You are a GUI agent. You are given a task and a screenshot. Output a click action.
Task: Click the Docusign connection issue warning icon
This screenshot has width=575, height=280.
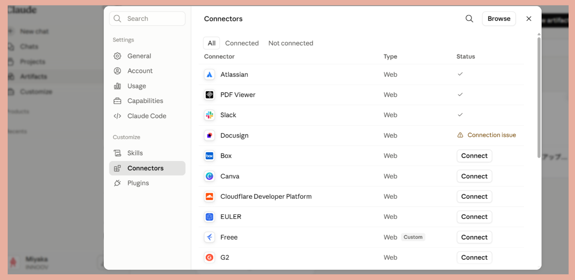[x=460, y=135]
